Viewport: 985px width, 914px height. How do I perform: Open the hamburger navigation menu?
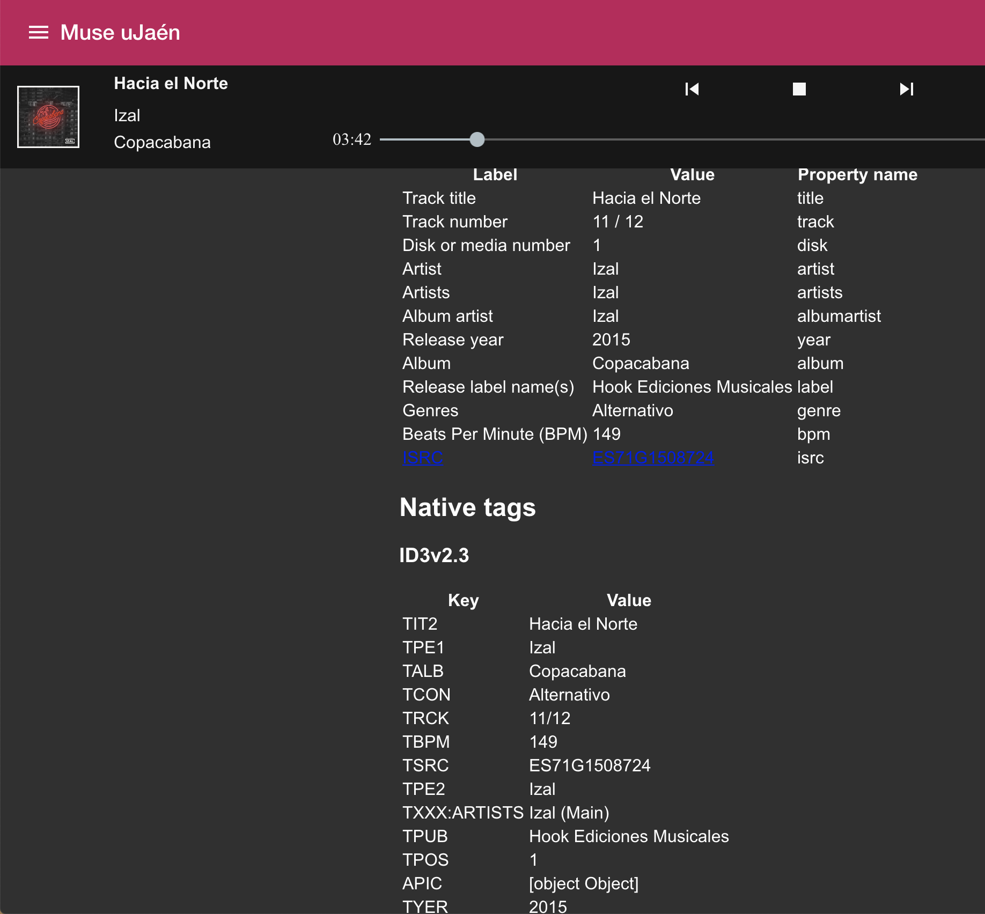[x=39, y=33]
